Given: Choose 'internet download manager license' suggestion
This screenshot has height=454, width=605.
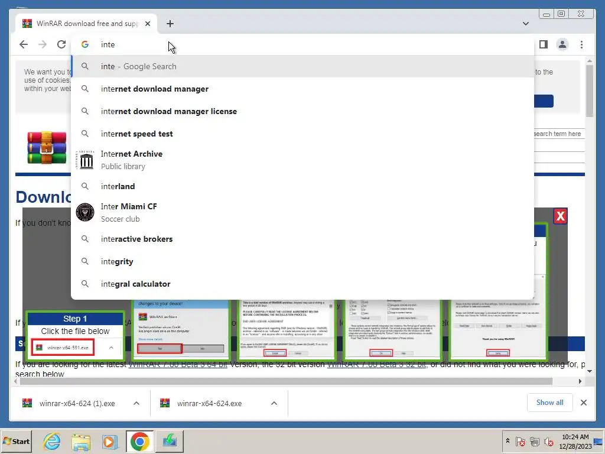Looking at the screenshot, I should tap(303, 111).
